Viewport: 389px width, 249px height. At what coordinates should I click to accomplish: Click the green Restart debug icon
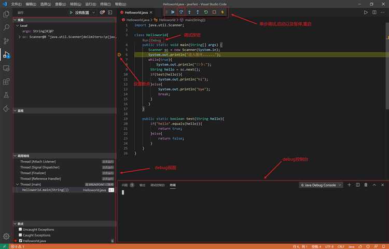206,12
